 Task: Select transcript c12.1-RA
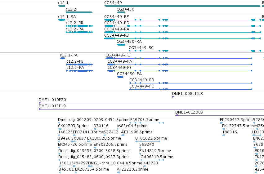pos(62,20)
